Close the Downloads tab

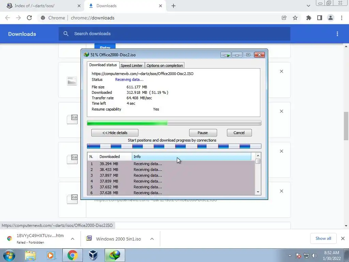(161, 6)
